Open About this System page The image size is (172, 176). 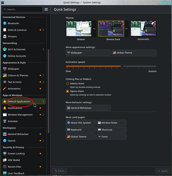pos(81,123)
